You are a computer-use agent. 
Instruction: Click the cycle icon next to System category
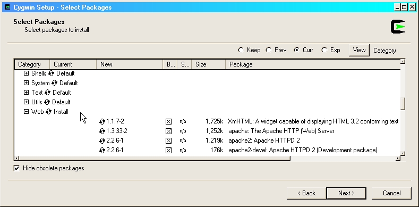pyautogui.click(x=55, y=83)
